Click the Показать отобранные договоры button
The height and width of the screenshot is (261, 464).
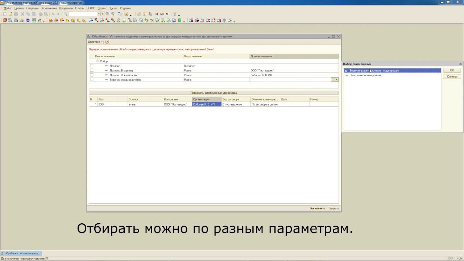click(x=214, y=93)
